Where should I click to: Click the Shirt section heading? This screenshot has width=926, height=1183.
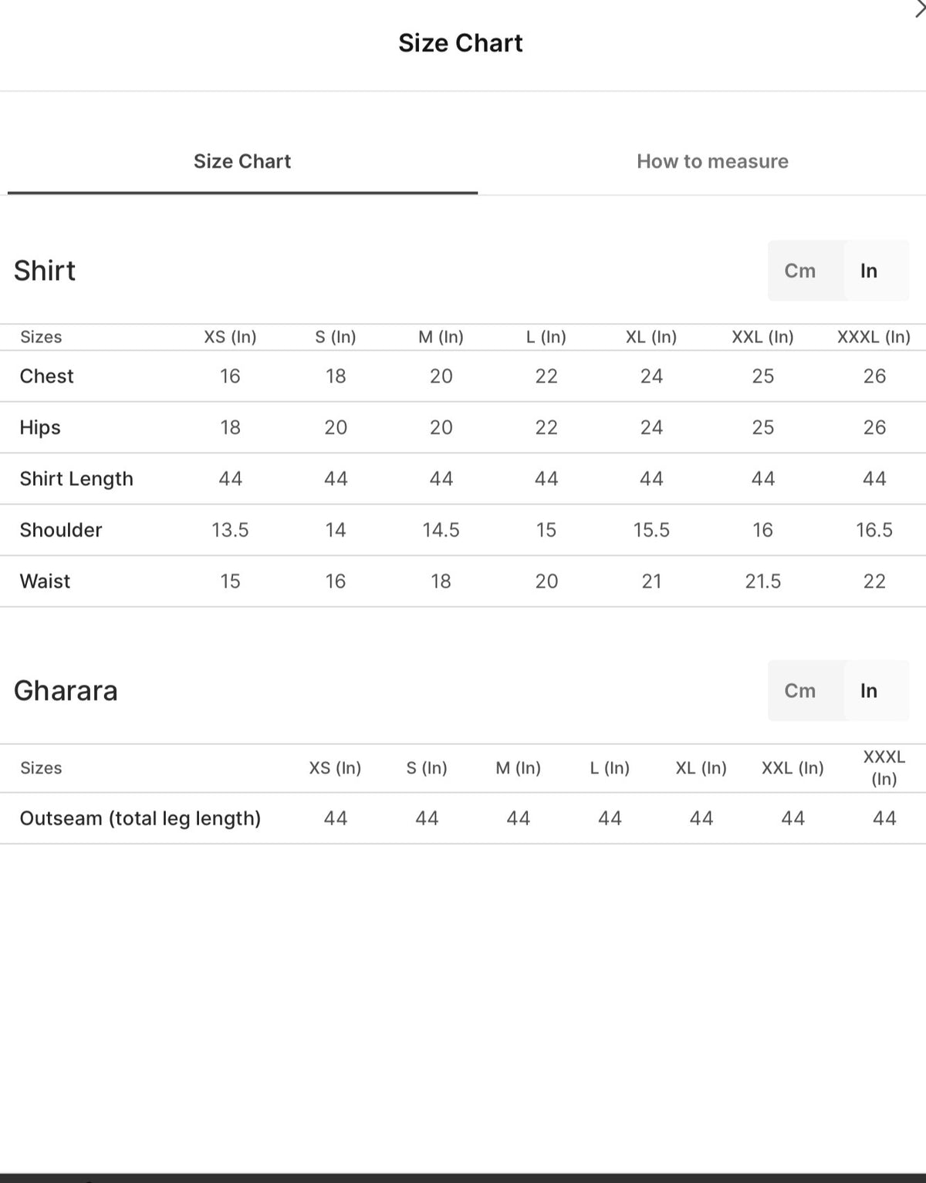[45, 271]
